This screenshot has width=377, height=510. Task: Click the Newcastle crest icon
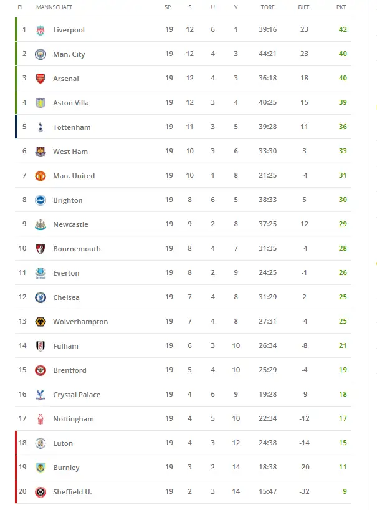[41, 224]
